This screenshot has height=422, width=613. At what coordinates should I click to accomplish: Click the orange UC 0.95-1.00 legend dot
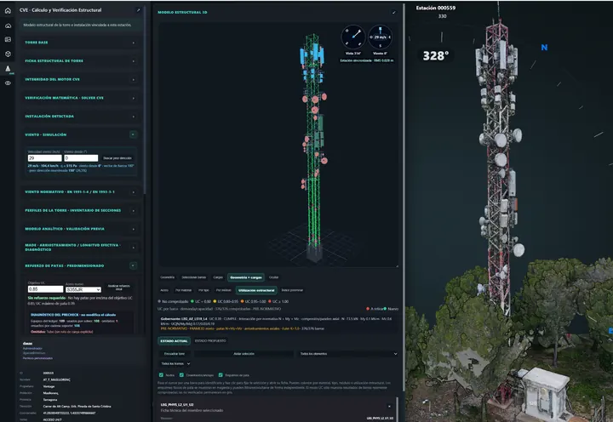click(x=242, y=301)
